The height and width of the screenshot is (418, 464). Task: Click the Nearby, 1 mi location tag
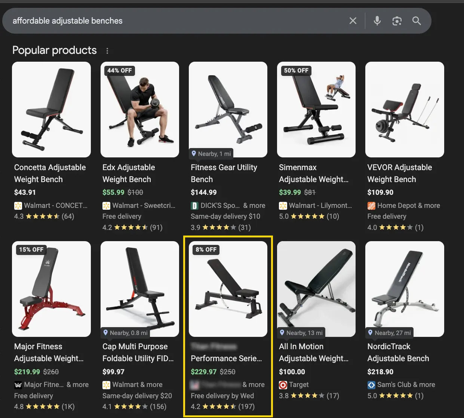211,154
